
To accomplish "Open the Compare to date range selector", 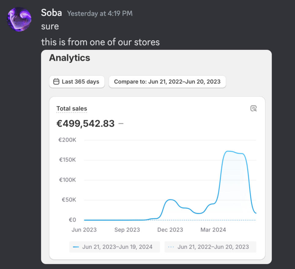I will pyautogui.click(x=167, y=82).
